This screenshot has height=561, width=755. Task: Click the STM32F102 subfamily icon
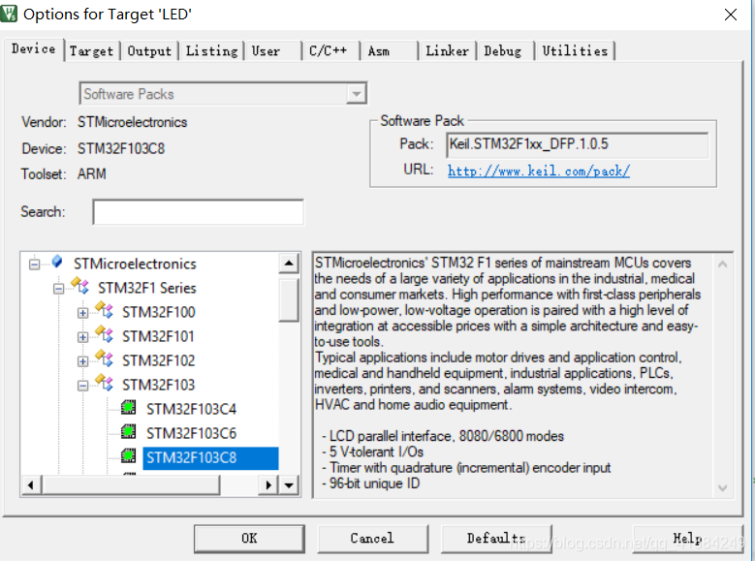104,358
